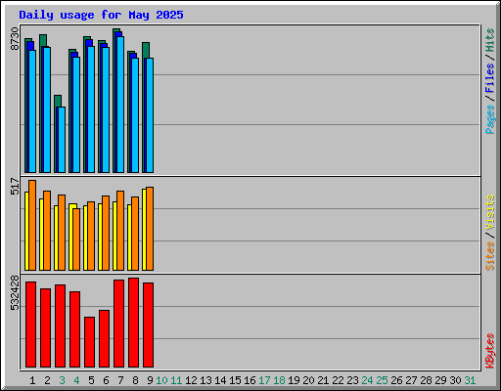Click the "Daily usage for May 2025" title
This screenshot has width=501, height=391.
coord(101,15)
